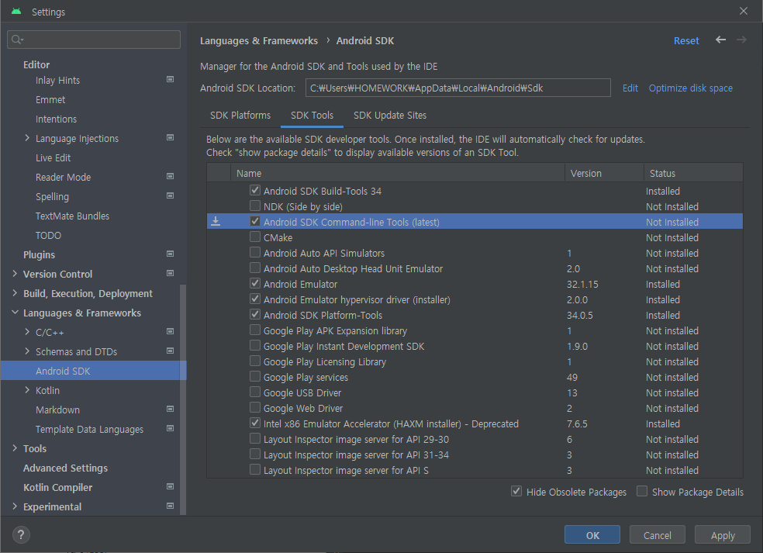The height and width of the screenshot is (553, 763).
Task: Check the Google USB Driver box
Action: [x=255, y=392]
